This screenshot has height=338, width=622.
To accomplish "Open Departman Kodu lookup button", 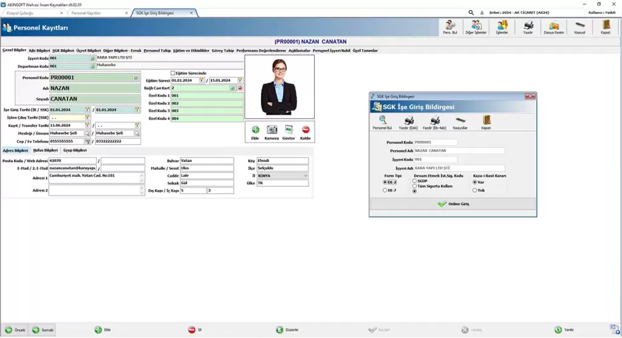I will click(92, 66).
